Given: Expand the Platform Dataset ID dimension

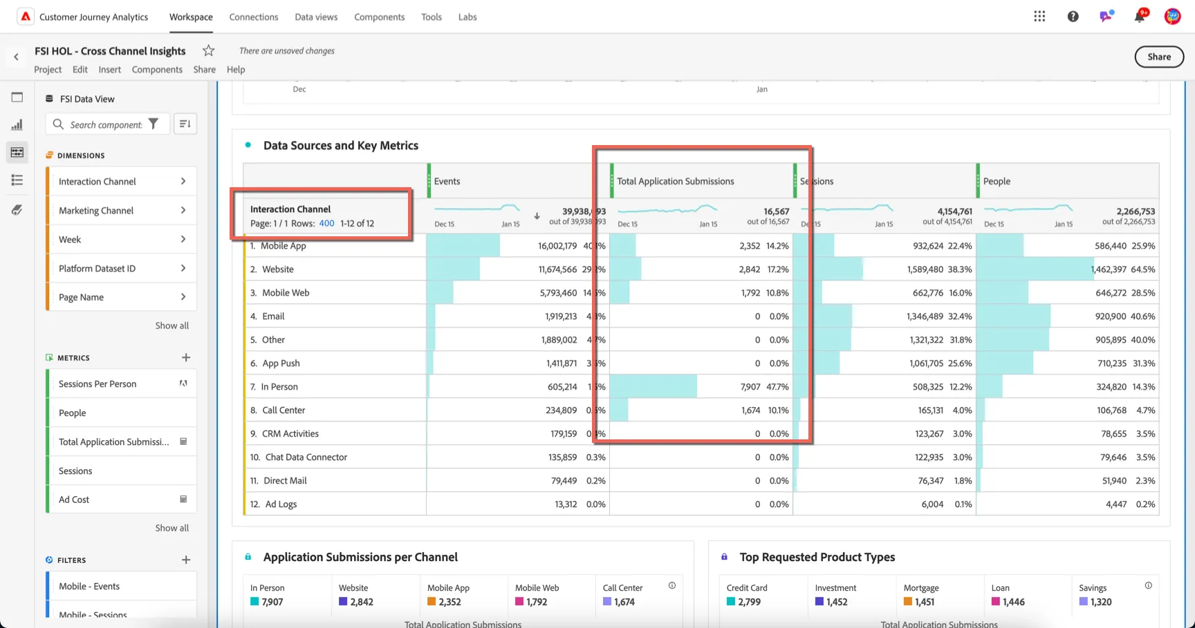Looking at the screenshot, I should click(x=183, y=268).
